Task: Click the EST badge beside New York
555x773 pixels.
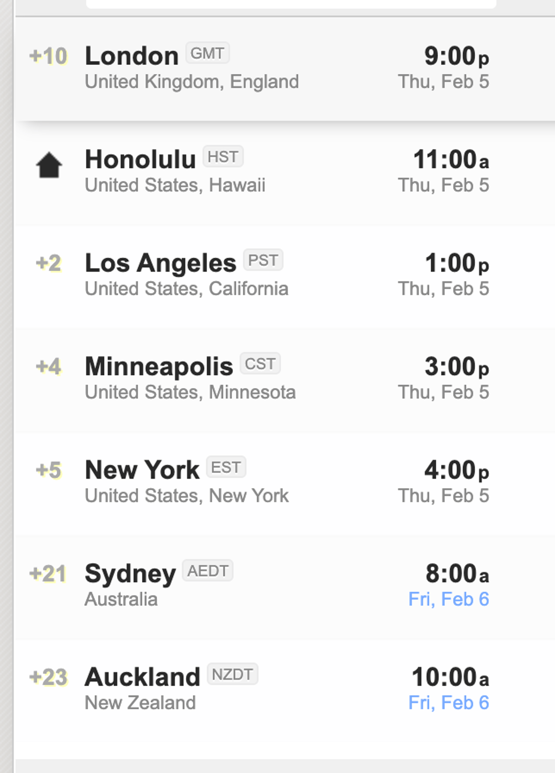Action: pyautogui.click(x=226, y=467)
